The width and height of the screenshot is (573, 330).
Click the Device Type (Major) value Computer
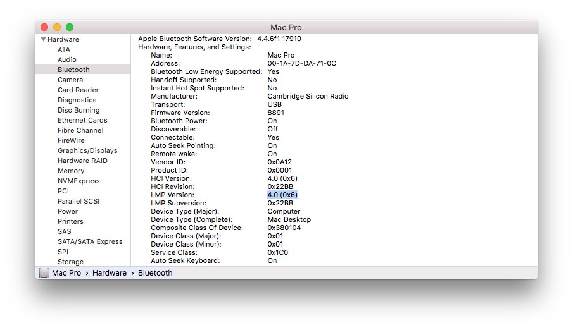point(284,211)
